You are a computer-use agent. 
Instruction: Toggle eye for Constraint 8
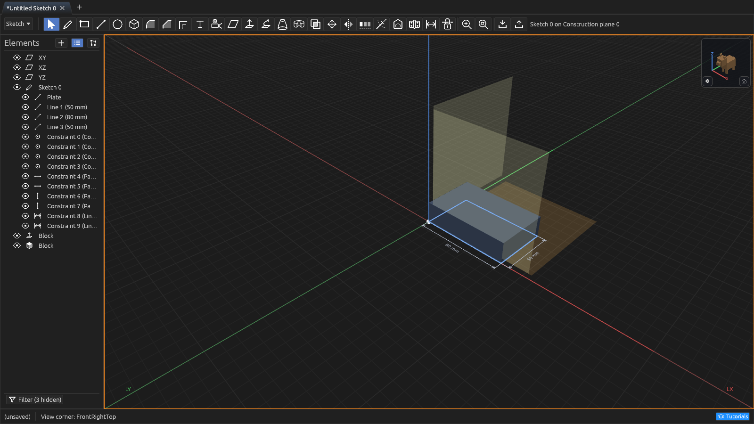pos(25,216)
